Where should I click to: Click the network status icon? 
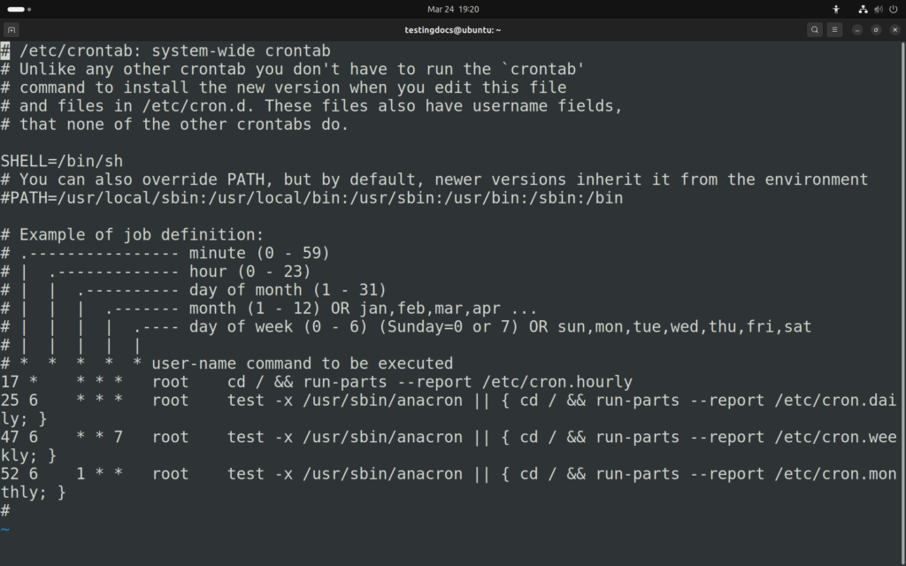pyautogui.click(x=864, y=9)
